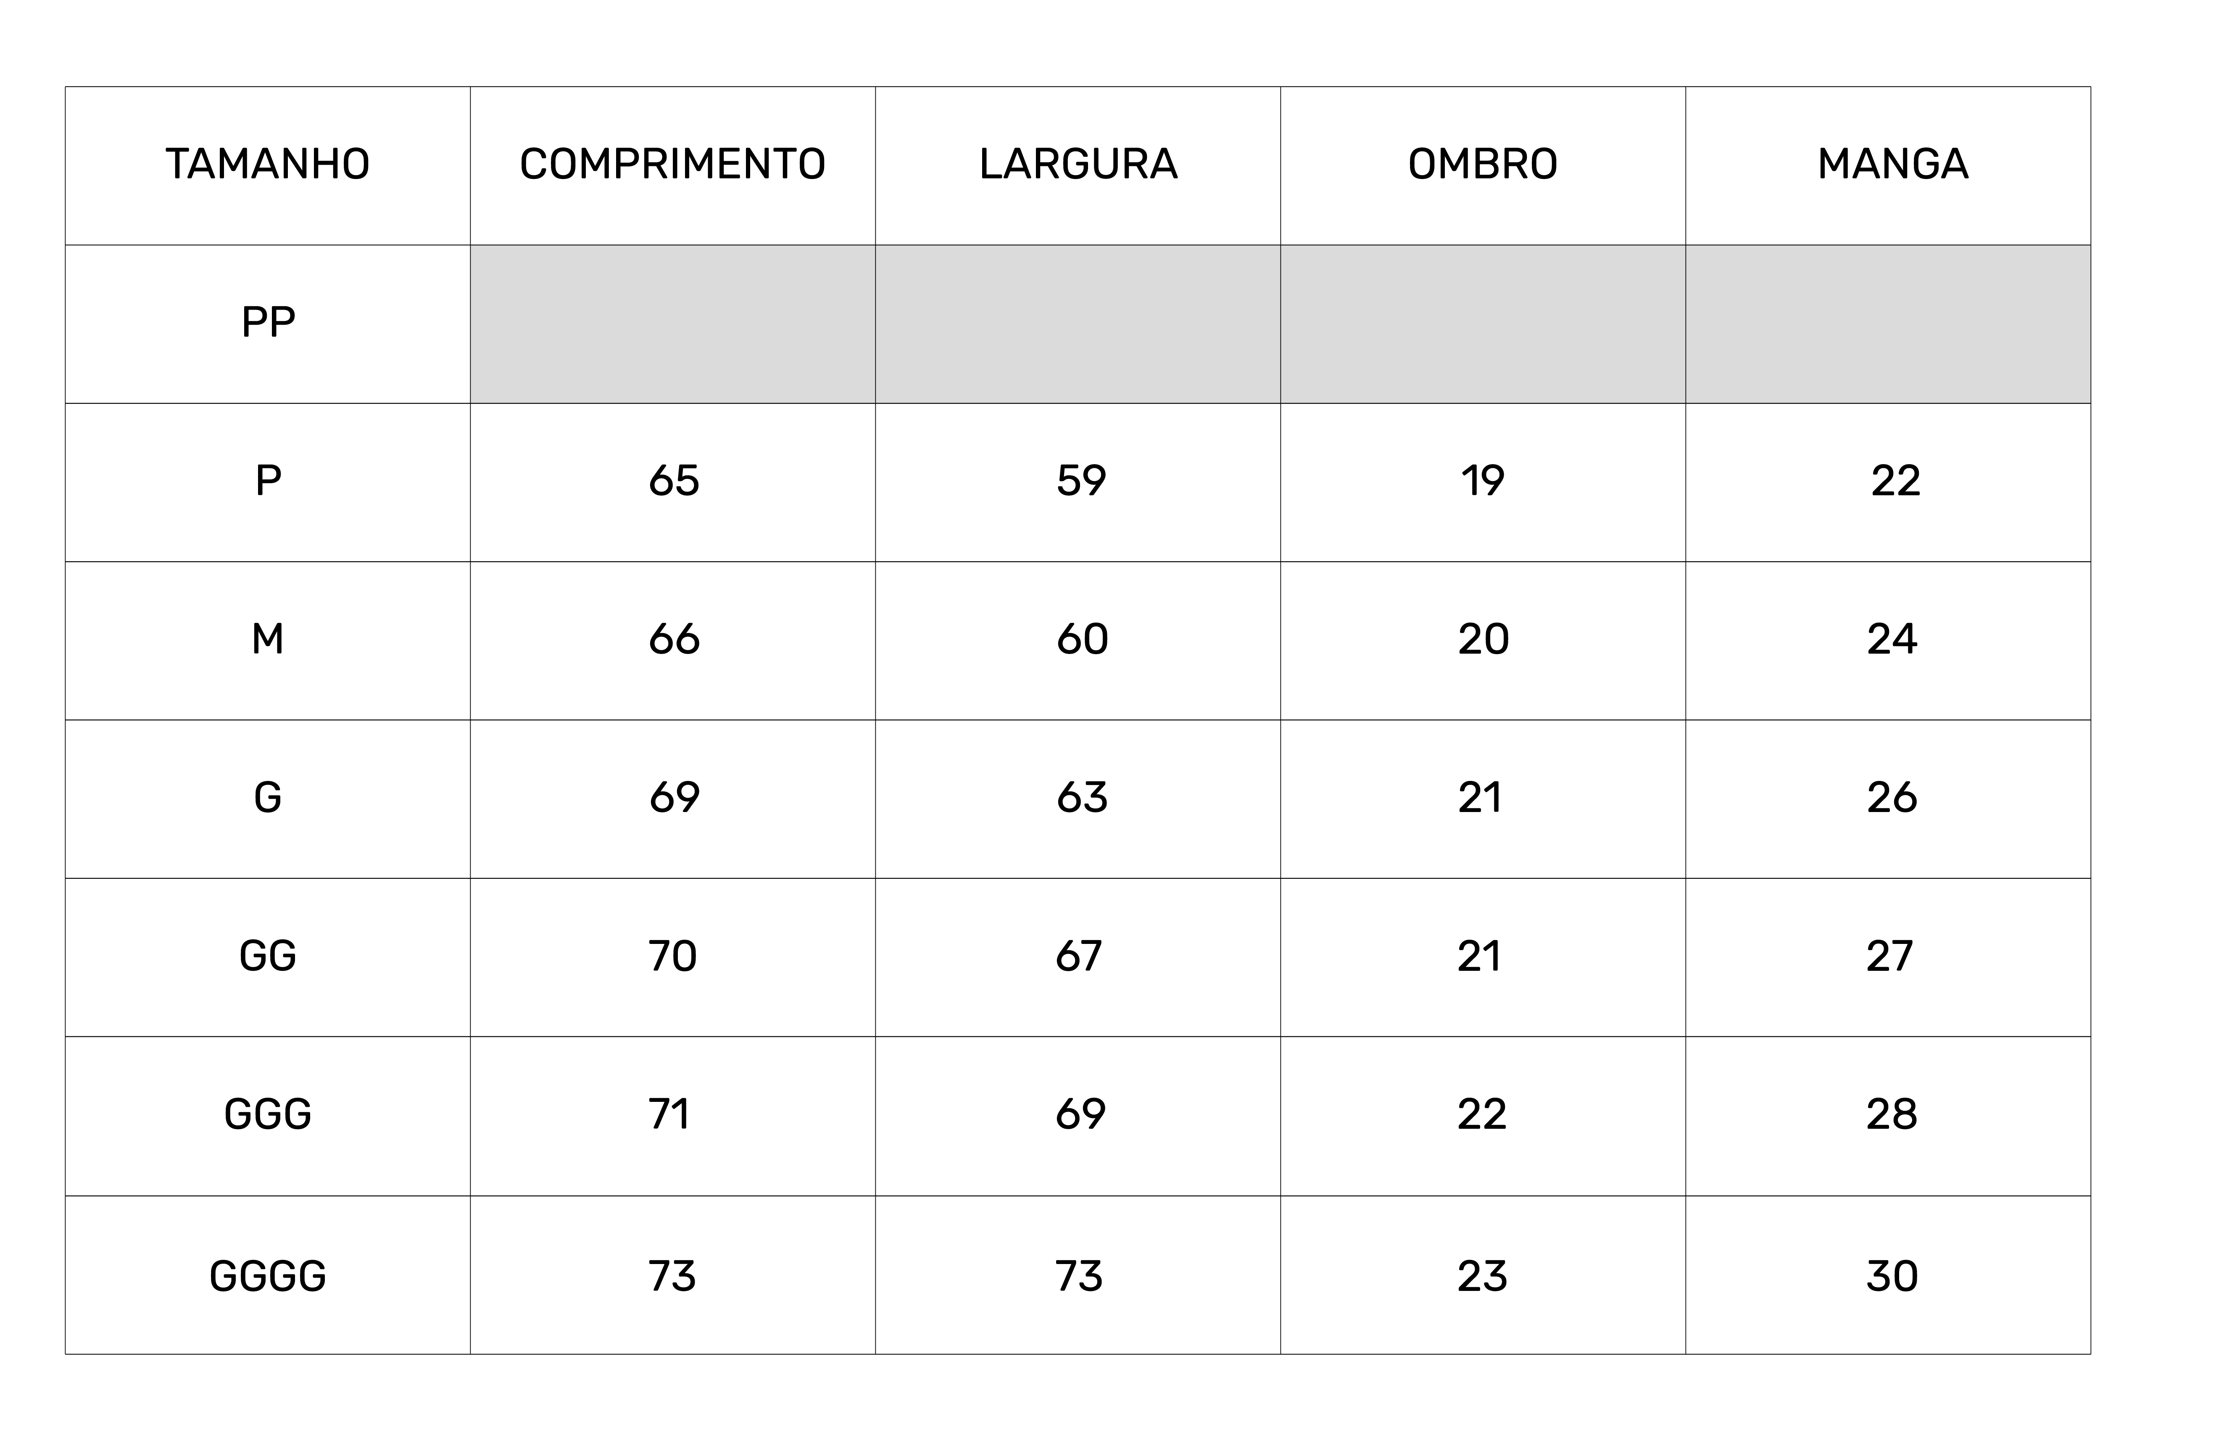Select the TAMANHO header cell
Image resolution: width=2216 pixels, height=1435 pixels.
pos(267,165)
